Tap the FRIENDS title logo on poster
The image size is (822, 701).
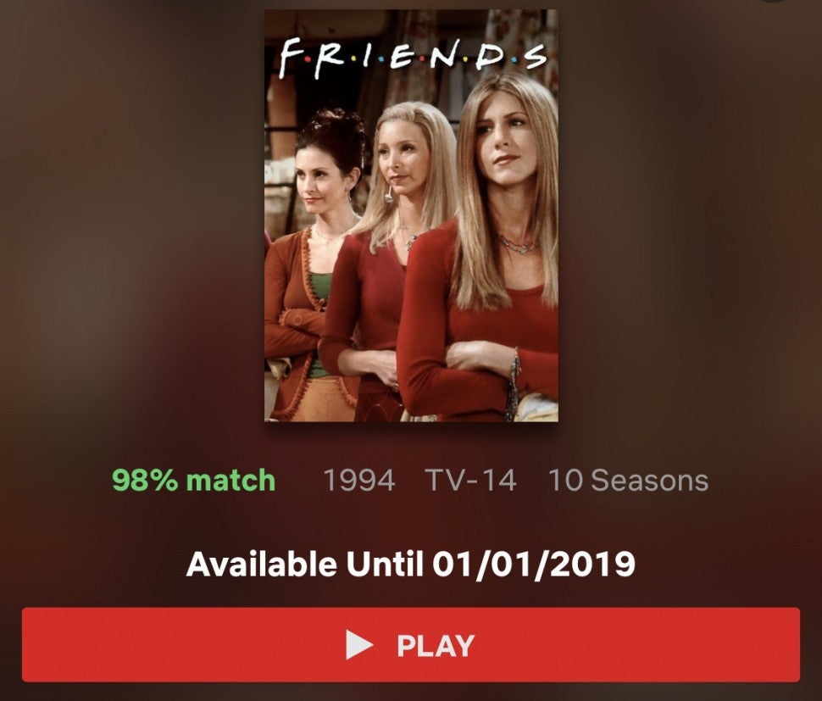(x=412, y=58)
